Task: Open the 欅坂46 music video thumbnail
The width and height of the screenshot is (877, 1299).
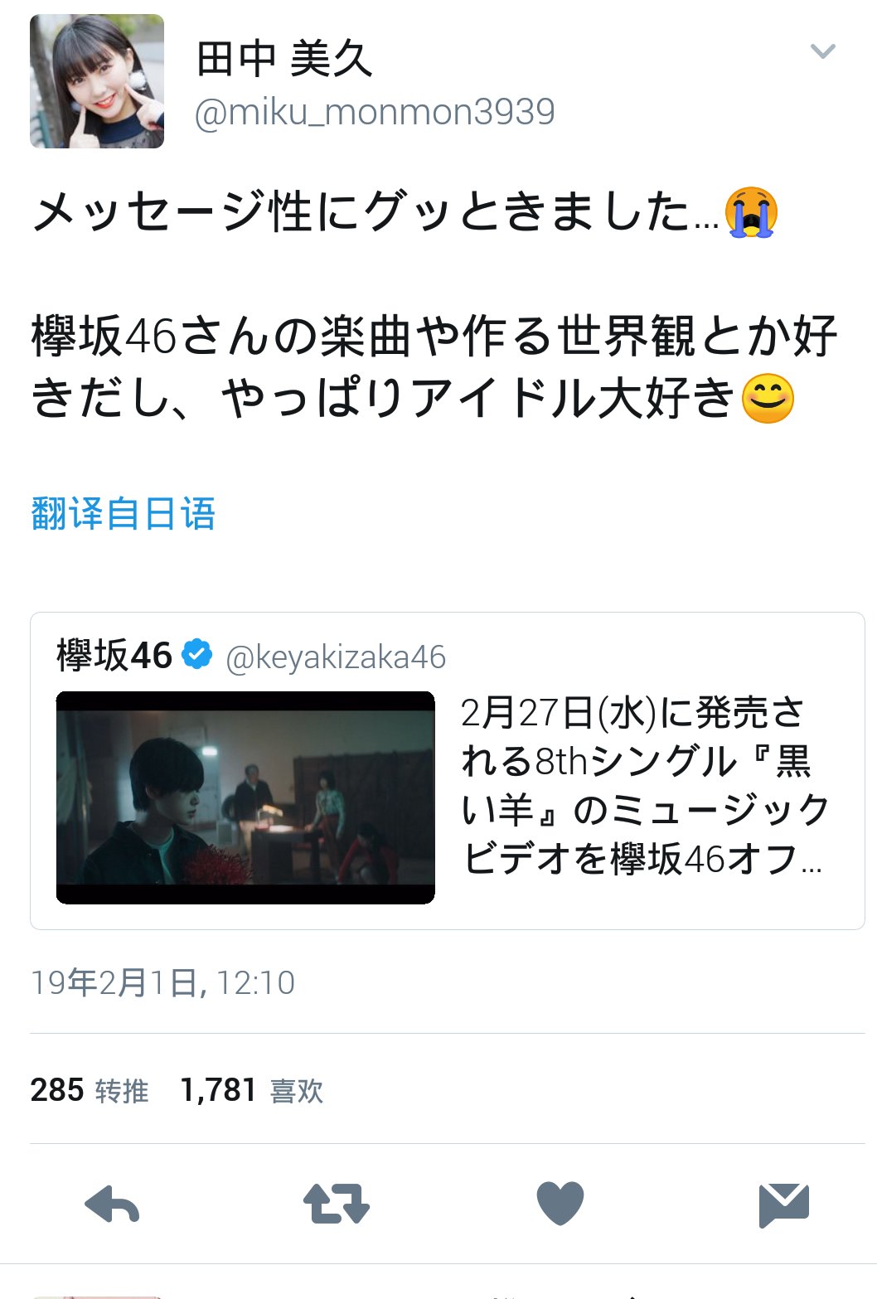Action: (x=245, y=797)
